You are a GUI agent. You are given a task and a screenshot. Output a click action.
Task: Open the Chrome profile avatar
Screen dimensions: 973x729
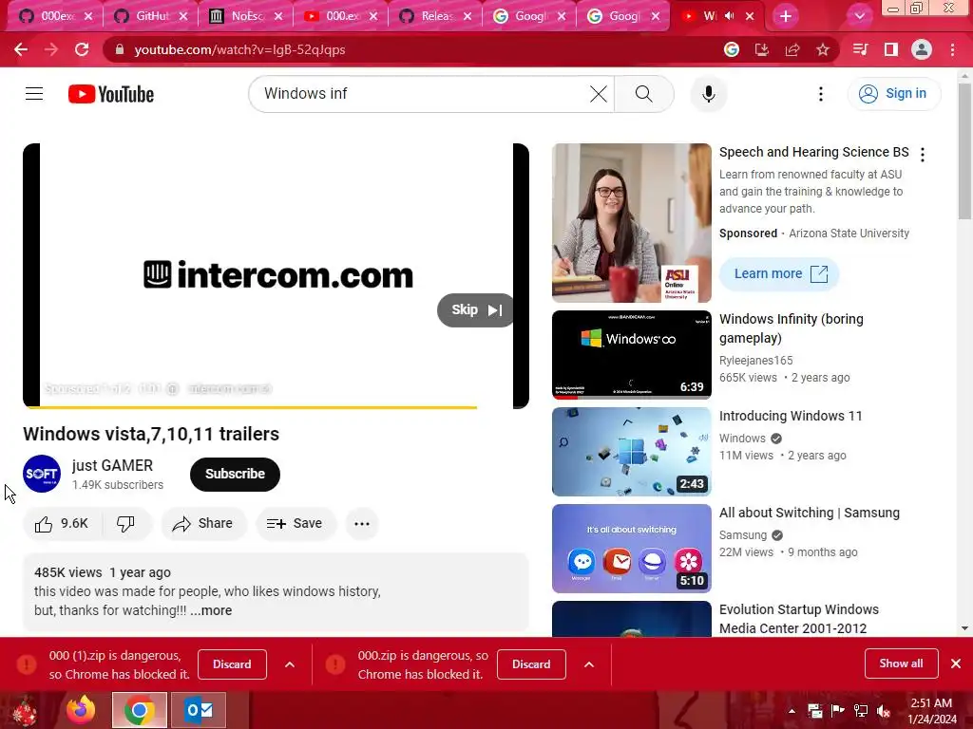(922, 49)
